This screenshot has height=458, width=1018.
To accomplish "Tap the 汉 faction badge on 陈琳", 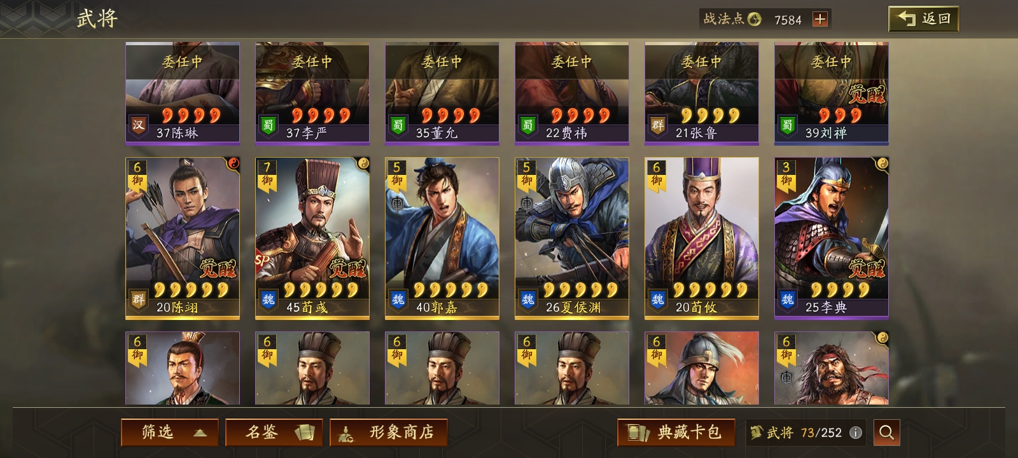I will (x=139, y=125).
